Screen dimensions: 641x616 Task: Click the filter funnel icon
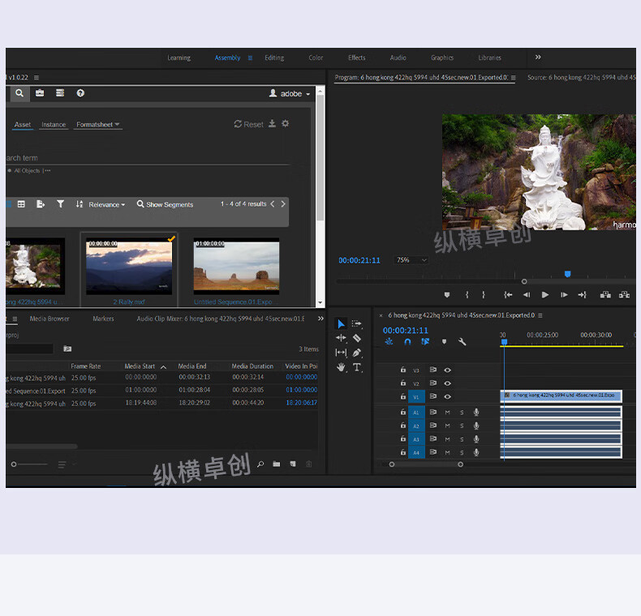tap(60, 204)
